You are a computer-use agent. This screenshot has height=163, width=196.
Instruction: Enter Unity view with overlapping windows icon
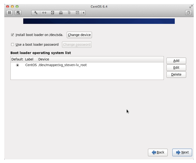pyautogui.click(x=188, y=13)
